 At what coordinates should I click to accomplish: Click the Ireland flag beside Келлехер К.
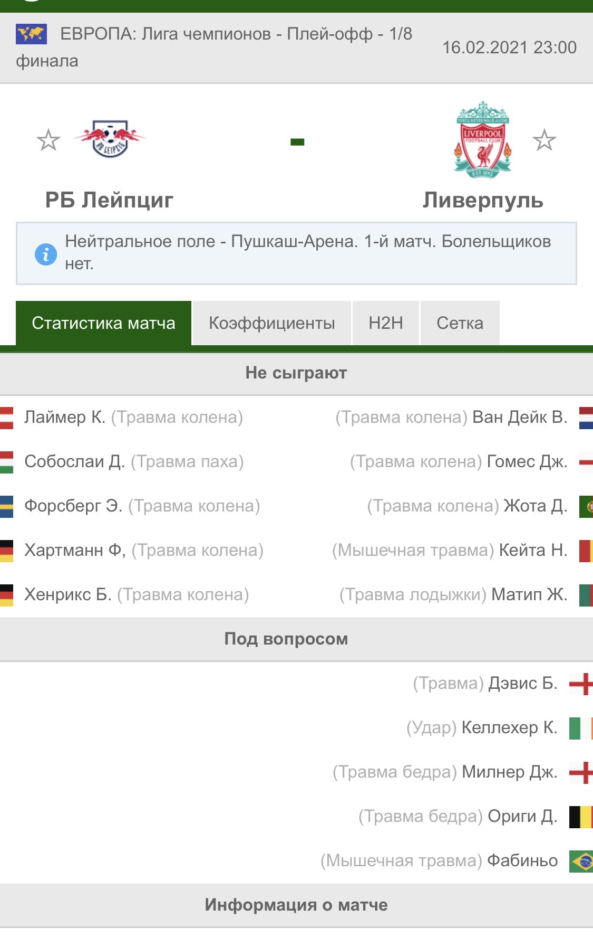[x=581, y=727]
